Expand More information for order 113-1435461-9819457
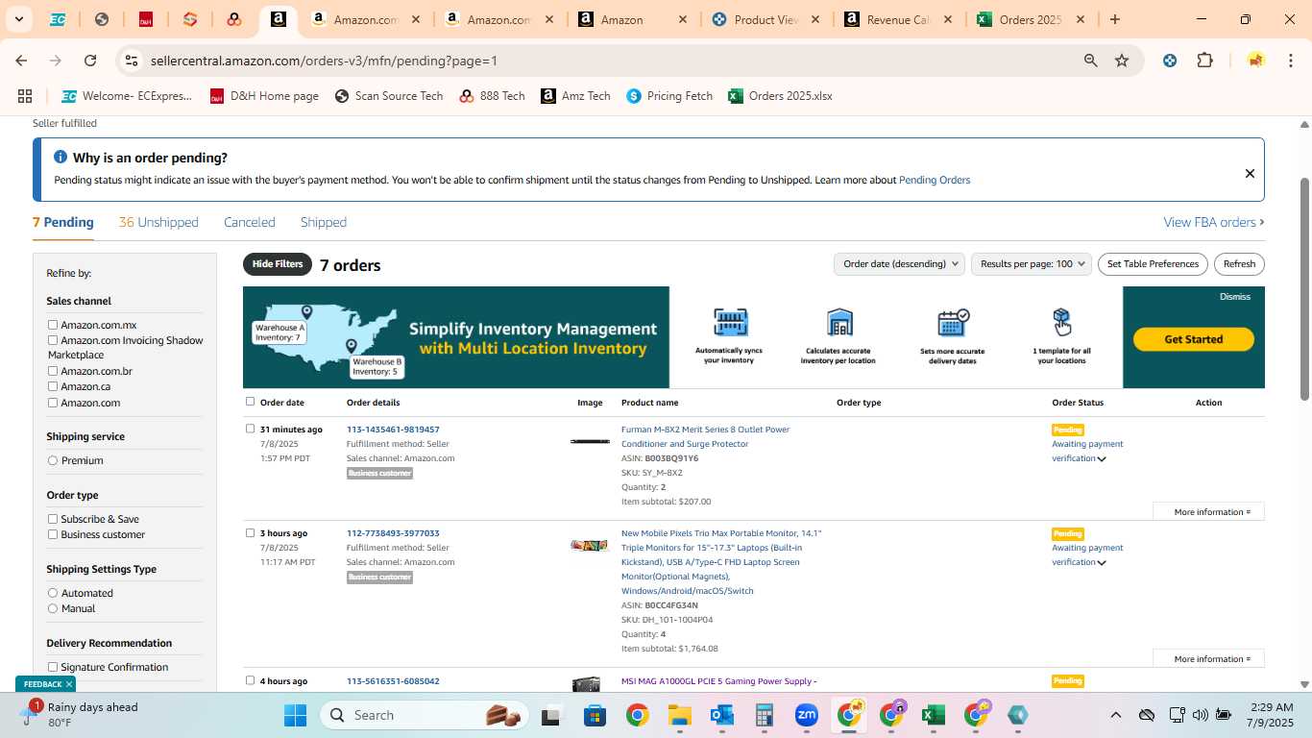The height and width of the screenshot is (738, 1312). pos(1208,511)
